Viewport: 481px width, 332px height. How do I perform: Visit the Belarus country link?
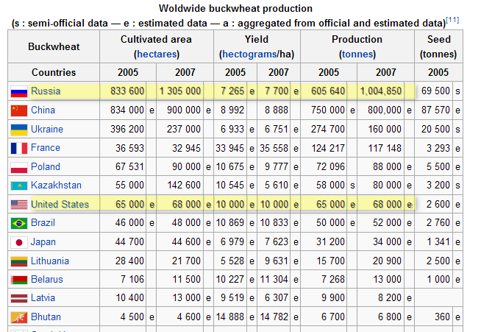click(x=47, y=280)
